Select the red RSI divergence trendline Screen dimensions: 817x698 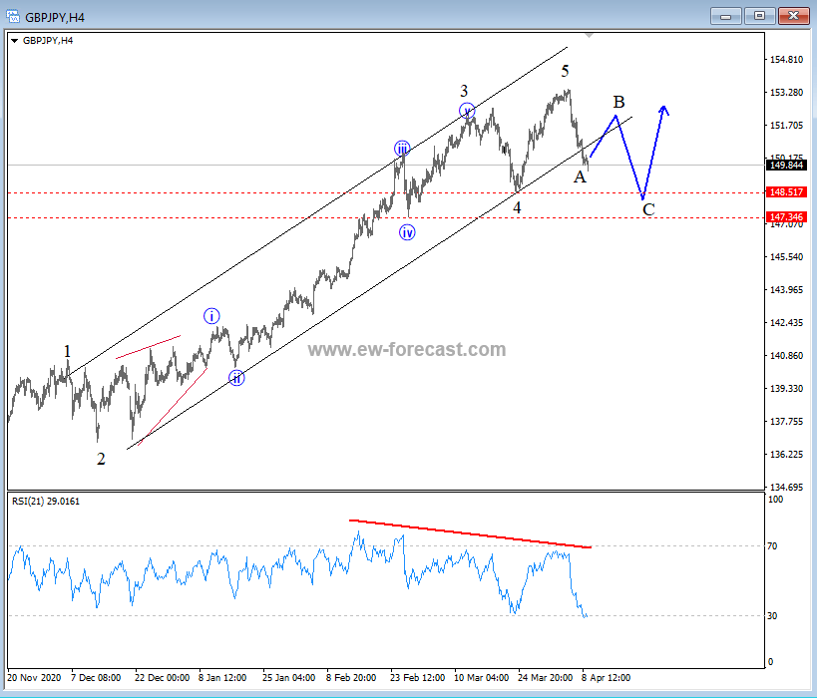(x=469, y=533)
